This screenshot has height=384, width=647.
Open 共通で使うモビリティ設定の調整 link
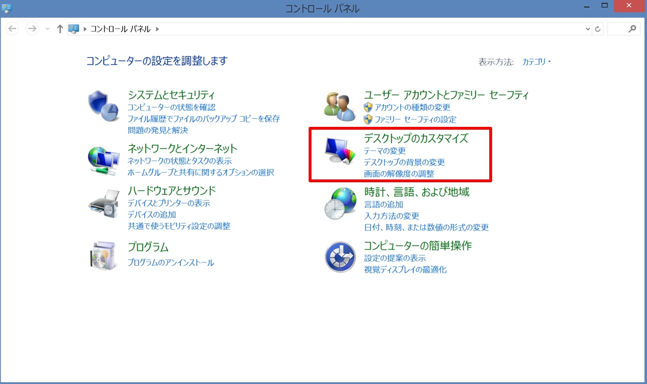pyautogui.click(x=179, y=226)
